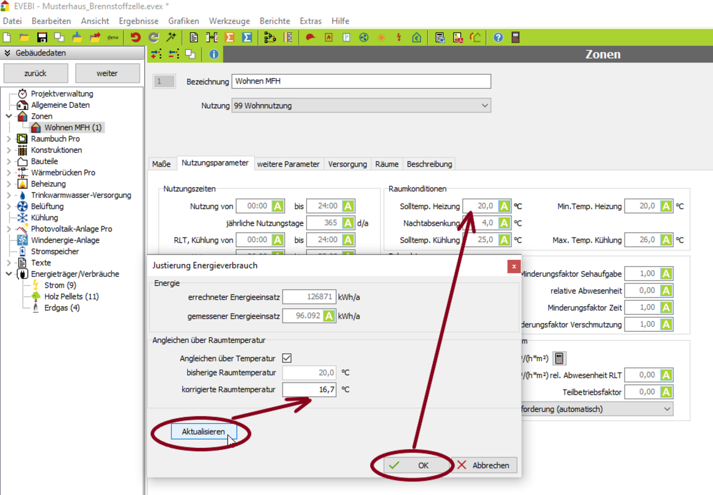Viewport: 713px width, 495px height.
Task: Open the Nutzung dropdown list
Action: [484, 106]
